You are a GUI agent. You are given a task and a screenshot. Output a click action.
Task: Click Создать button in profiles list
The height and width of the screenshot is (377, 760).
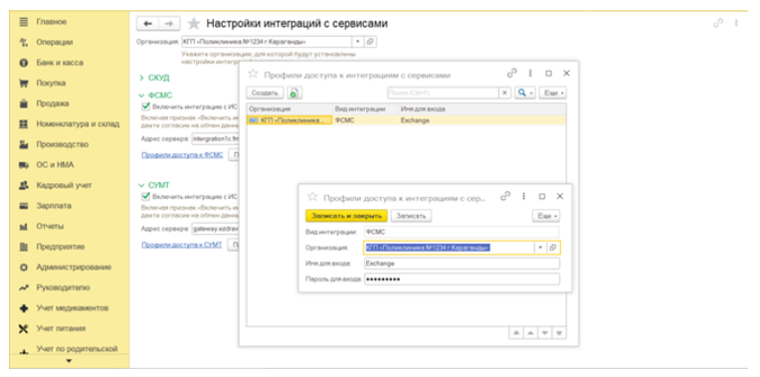[x=266, y=93]
